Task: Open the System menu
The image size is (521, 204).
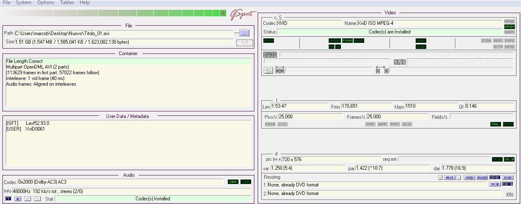Action: [x=24, y=2]
